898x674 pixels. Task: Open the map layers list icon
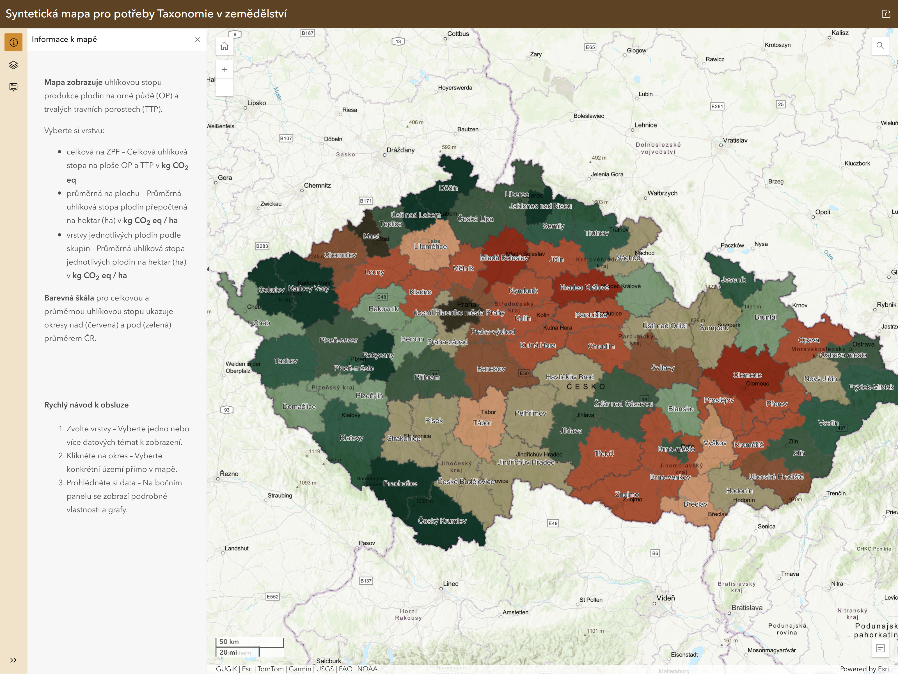click(13, 65)
